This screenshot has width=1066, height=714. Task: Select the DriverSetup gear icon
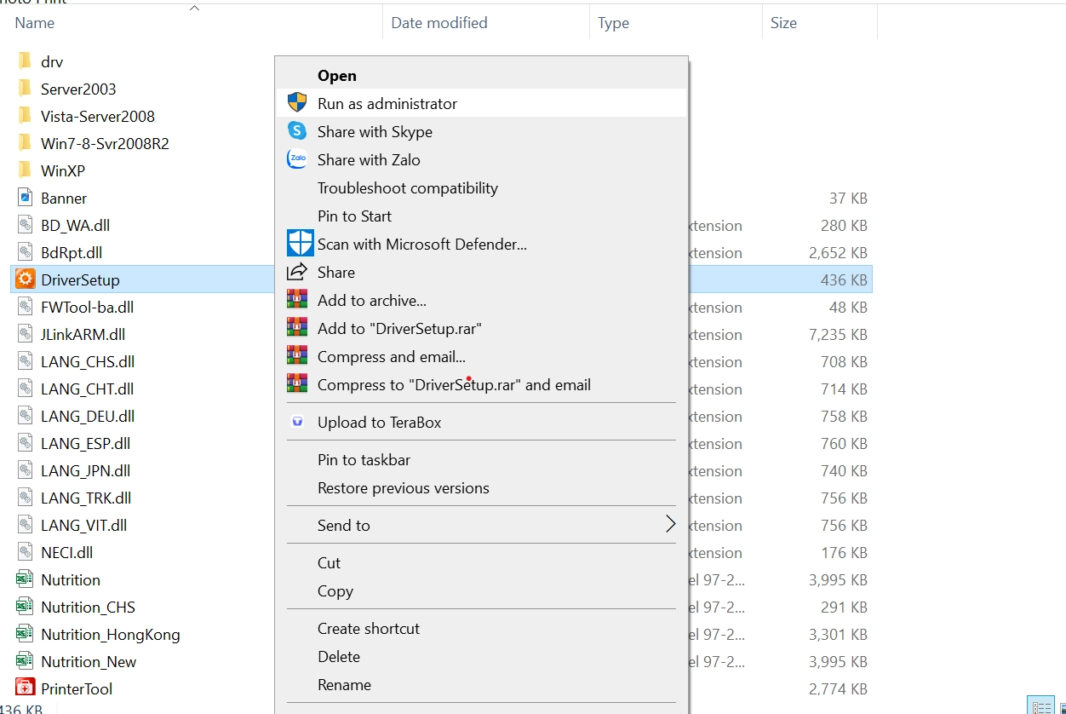coord(26,279)
